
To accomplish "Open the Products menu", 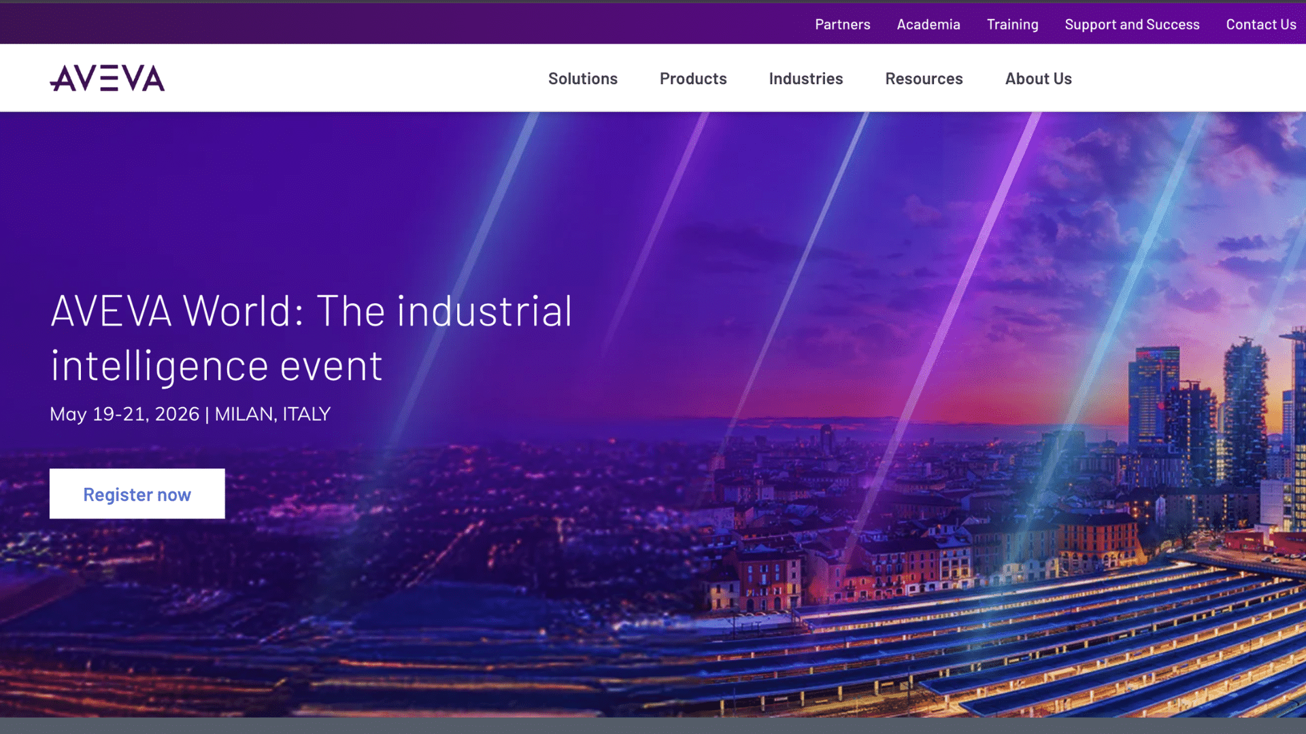I will click(693, 79).
